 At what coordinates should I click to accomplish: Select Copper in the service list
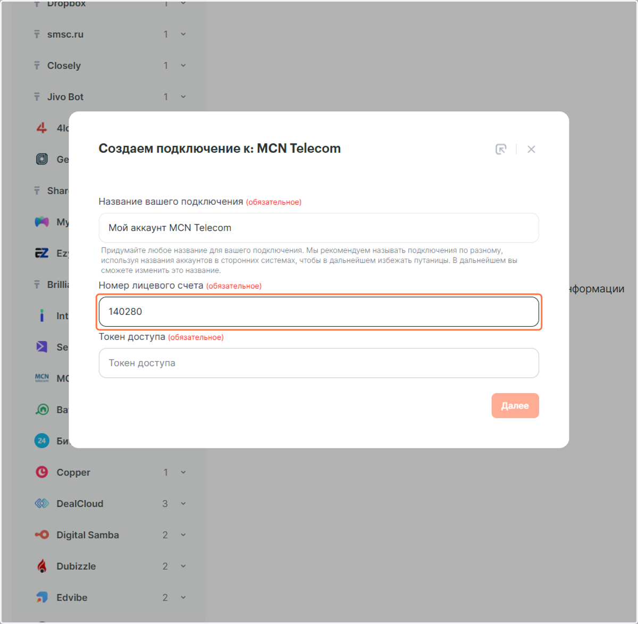(73, 472)
